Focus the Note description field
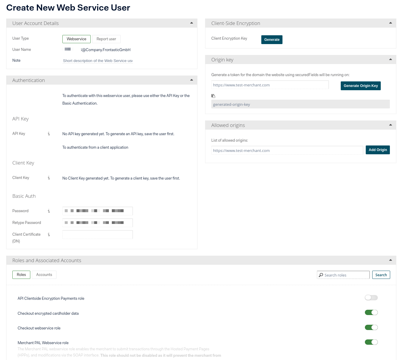The height and width of the screenshot is (360, 399). coord(98,61)
